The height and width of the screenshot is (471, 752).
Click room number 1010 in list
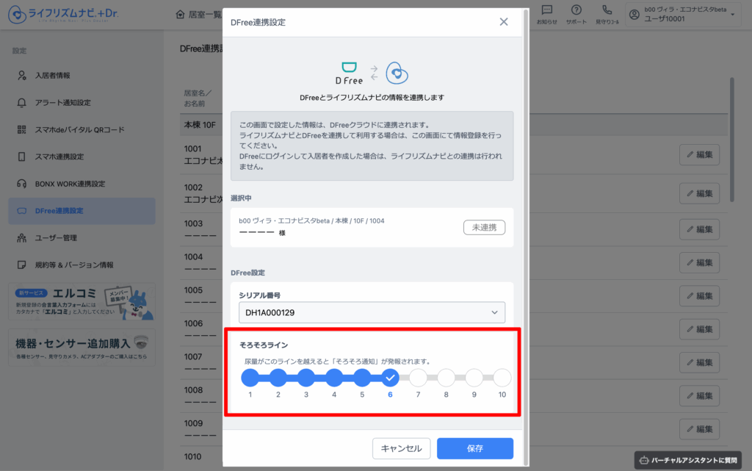193,456
